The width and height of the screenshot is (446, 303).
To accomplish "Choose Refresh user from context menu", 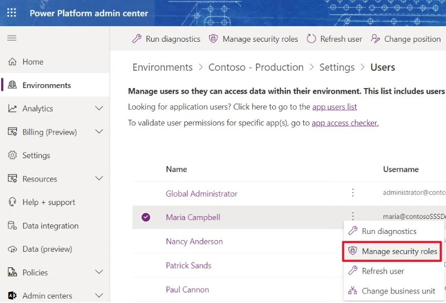I will 394,271.
